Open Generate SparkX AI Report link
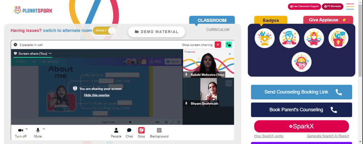The image size is (363, 144). tap(328, 136)
